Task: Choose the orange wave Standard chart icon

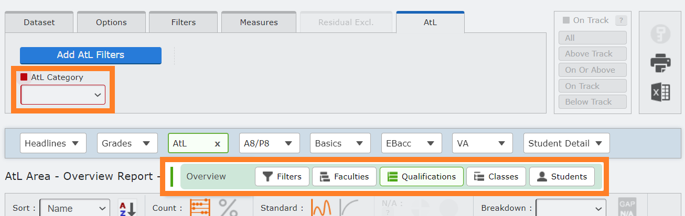Action: pyautogui.click(x=321, y=208)
